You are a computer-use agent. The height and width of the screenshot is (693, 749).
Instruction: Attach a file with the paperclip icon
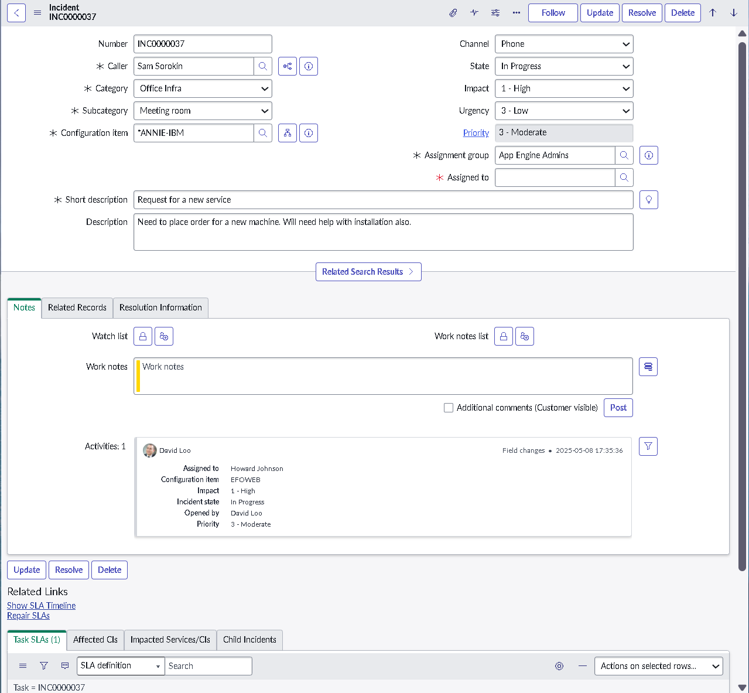click(x=453, y=12)
